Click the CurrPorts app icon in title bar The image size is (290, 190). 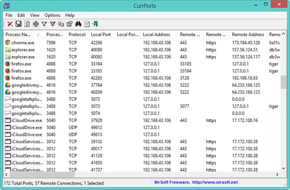point(7,6)
